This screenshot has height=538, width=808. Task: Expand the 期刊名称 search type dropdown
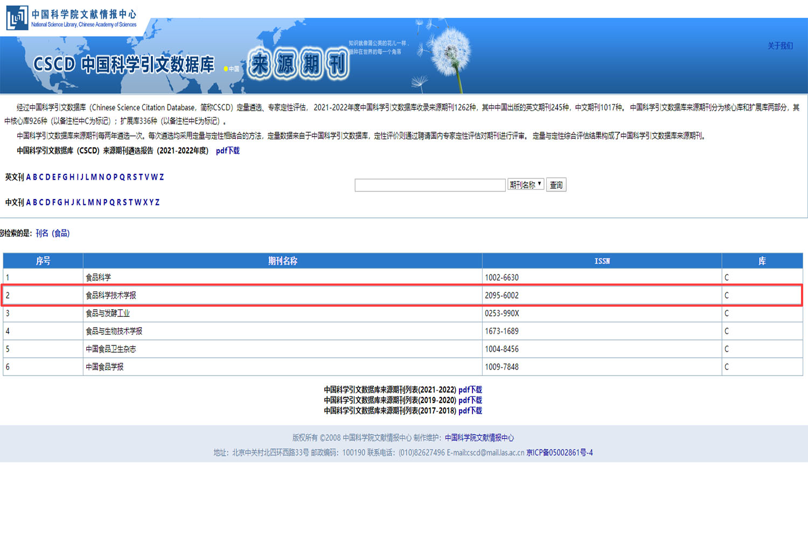point(525,185)
